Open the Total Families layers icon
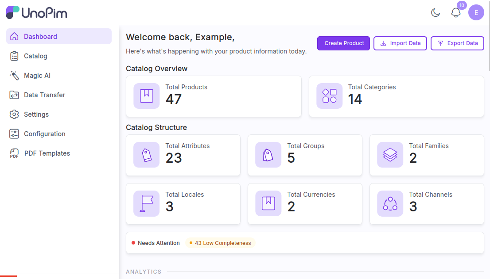The height and width of the screenshot is (279, 490). [x=390, y=155]
